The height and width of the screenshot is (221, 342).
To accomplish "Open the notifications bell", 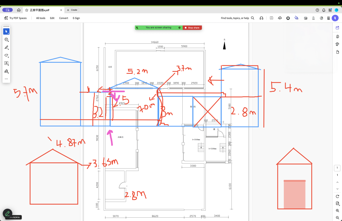I will [x=324, y=10].
